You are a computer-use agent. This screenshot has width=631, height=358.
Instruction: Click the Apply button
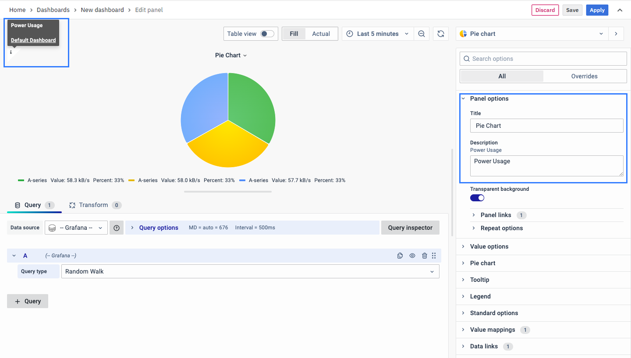coord(597,10)
